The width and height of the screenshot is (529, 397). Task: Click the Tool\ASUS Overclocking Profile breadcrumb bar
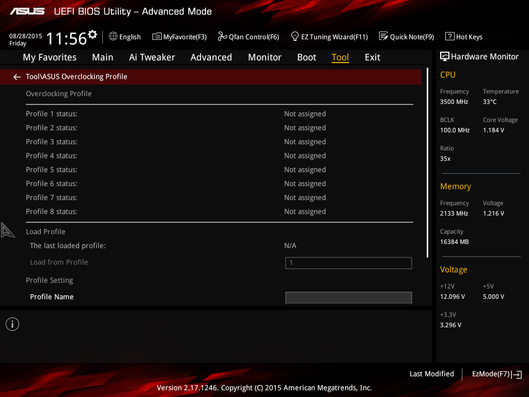pos(211,77)
